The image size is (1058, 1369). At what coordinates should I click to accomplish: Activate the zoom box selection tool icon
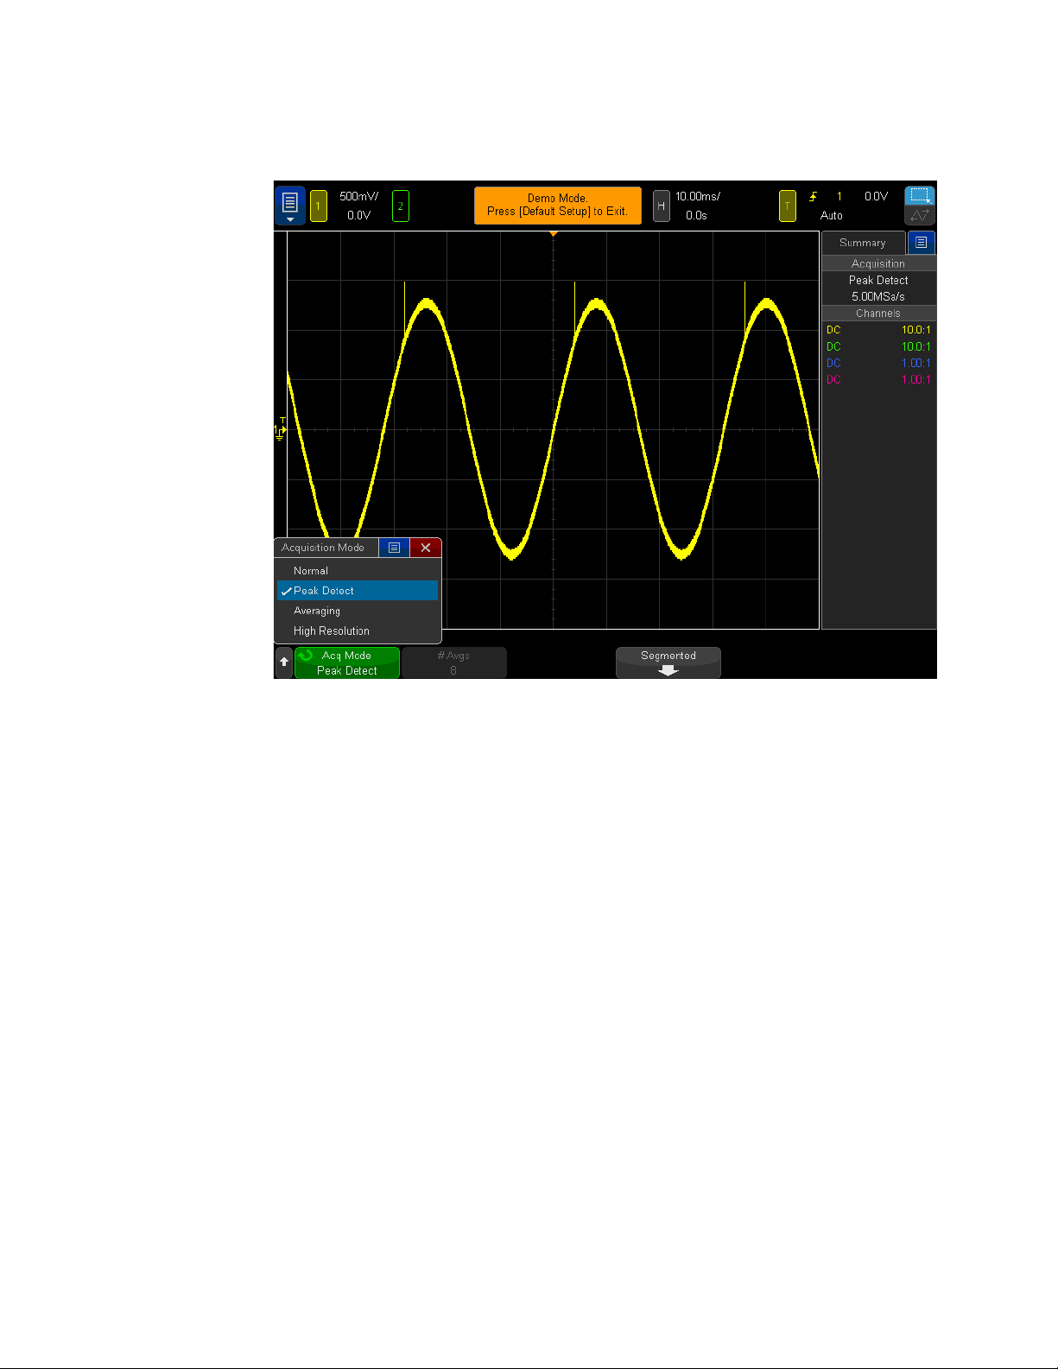tap(920, 195)
